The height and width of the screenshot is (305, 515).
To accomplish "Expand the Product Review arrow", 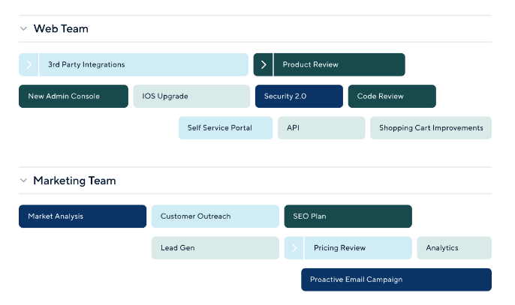I will pos(263,64).
